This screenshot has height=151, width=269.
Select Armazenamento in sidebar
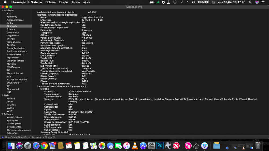(15, 20)
